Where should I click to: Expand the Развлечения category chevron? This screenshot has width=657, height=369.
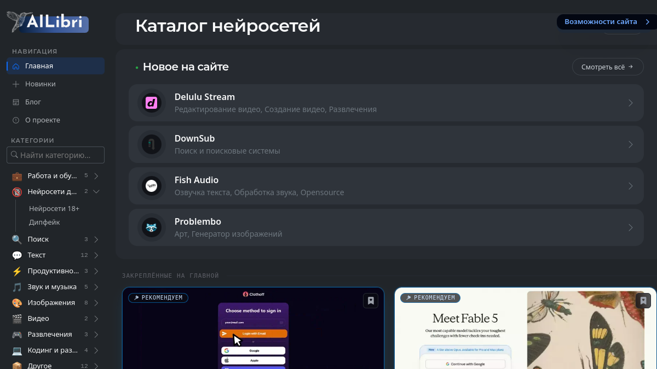[96, 335]
